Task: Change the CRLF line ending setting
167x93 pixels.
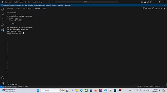Action: click(x=156, y=87)
